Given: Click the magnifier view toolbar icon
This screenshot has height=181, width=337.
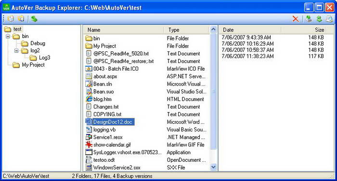Looking at the screenshot, I should click(x=329, y=19).
